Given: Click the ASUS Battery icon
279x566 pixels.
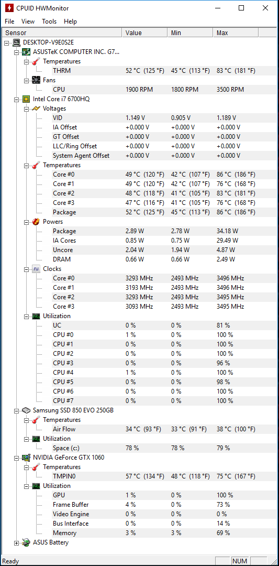Looking at the screenshot, I should tap(26, 542).
